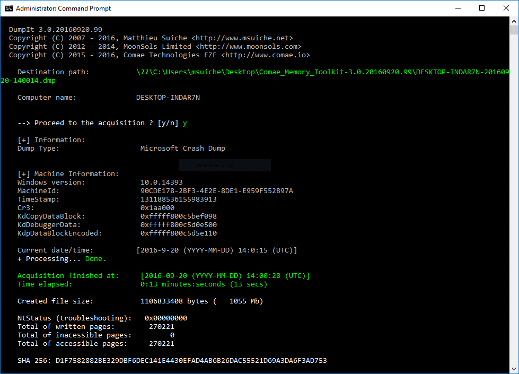Click the SHA-256 hash string
Viewport: 519px width, 374px height.
click(x=191, y=361)
